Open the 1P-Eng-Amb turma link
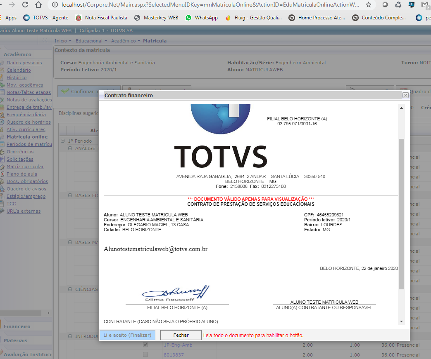The width and height of the screenshot is (431, 359). pyautogui.click(x=178, y=345)
